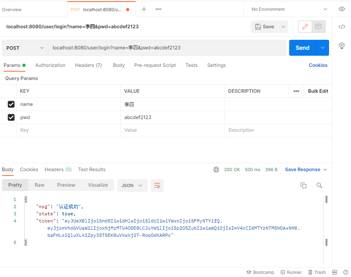The height and width of the screenshot is (277, 351).
Task: Open the No Environment selector
Action: (289, 9)
